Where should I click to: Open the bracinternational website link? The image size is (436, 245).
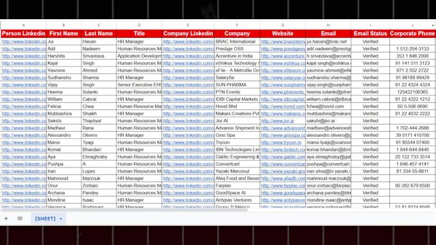(x=283, y=42)
